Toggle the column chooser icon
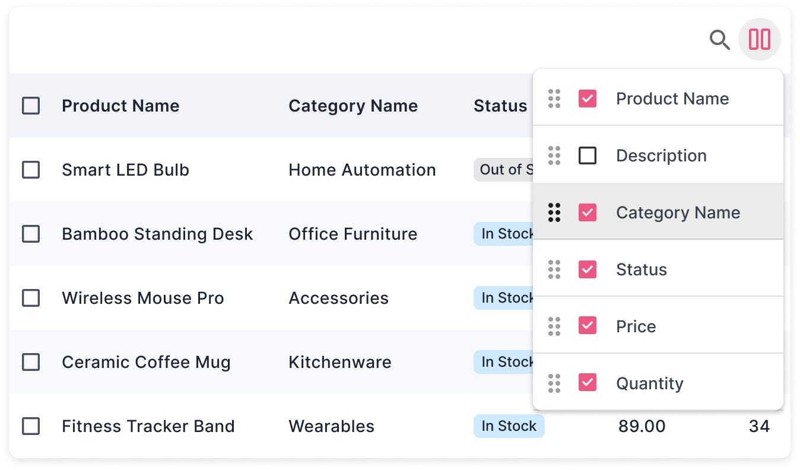Screen dimensions: 800x470 tap(760, 39)
